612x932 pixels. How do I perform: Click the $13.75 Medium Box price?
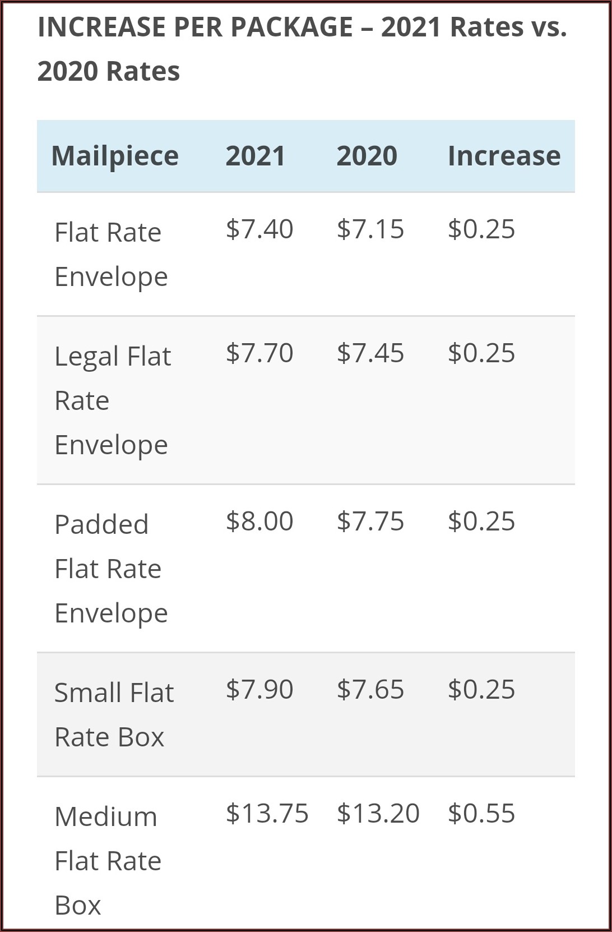(267, 814)
